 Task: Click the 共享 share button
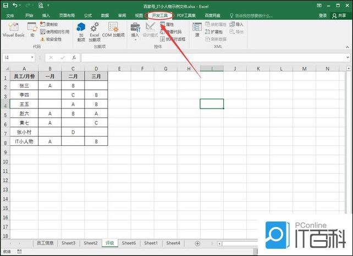339,15
